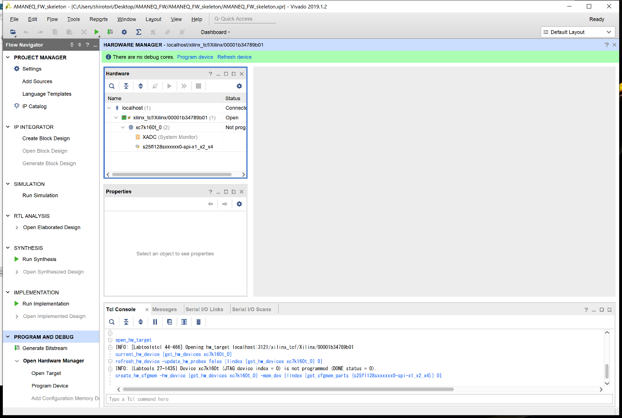Click the Tcl command input field
This screenshot has width=622, height=418.
tap(359, 399)
